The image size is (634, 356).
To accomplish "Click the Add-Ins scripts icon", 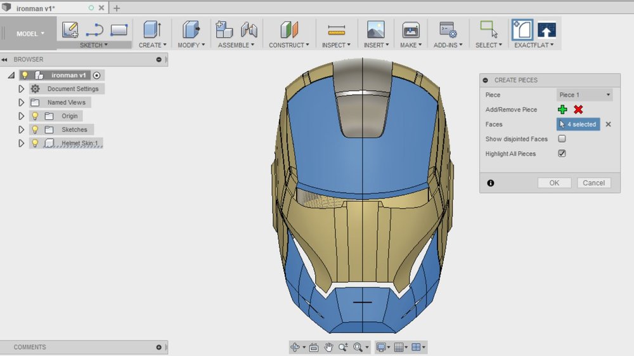I will (x=448, y=30).
